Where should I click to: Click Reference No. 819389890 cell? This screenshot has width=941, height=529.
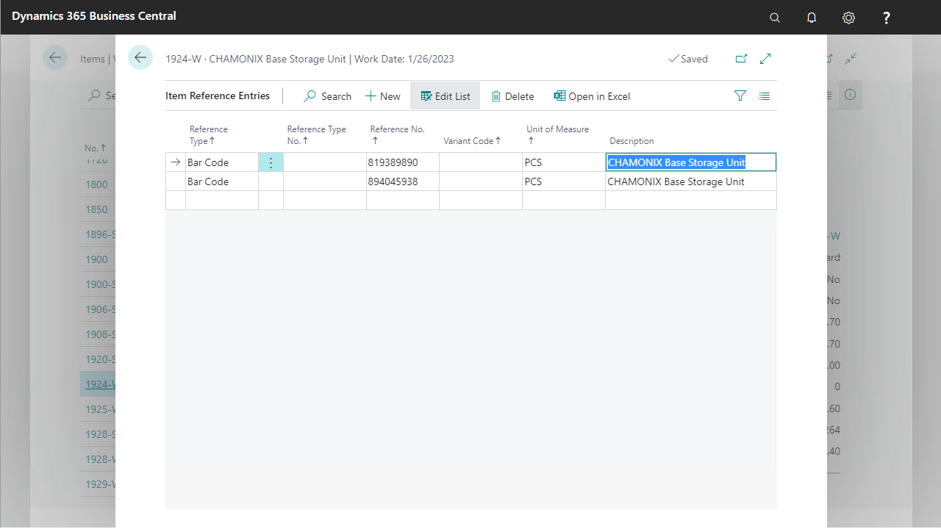(x=403, y=162)
